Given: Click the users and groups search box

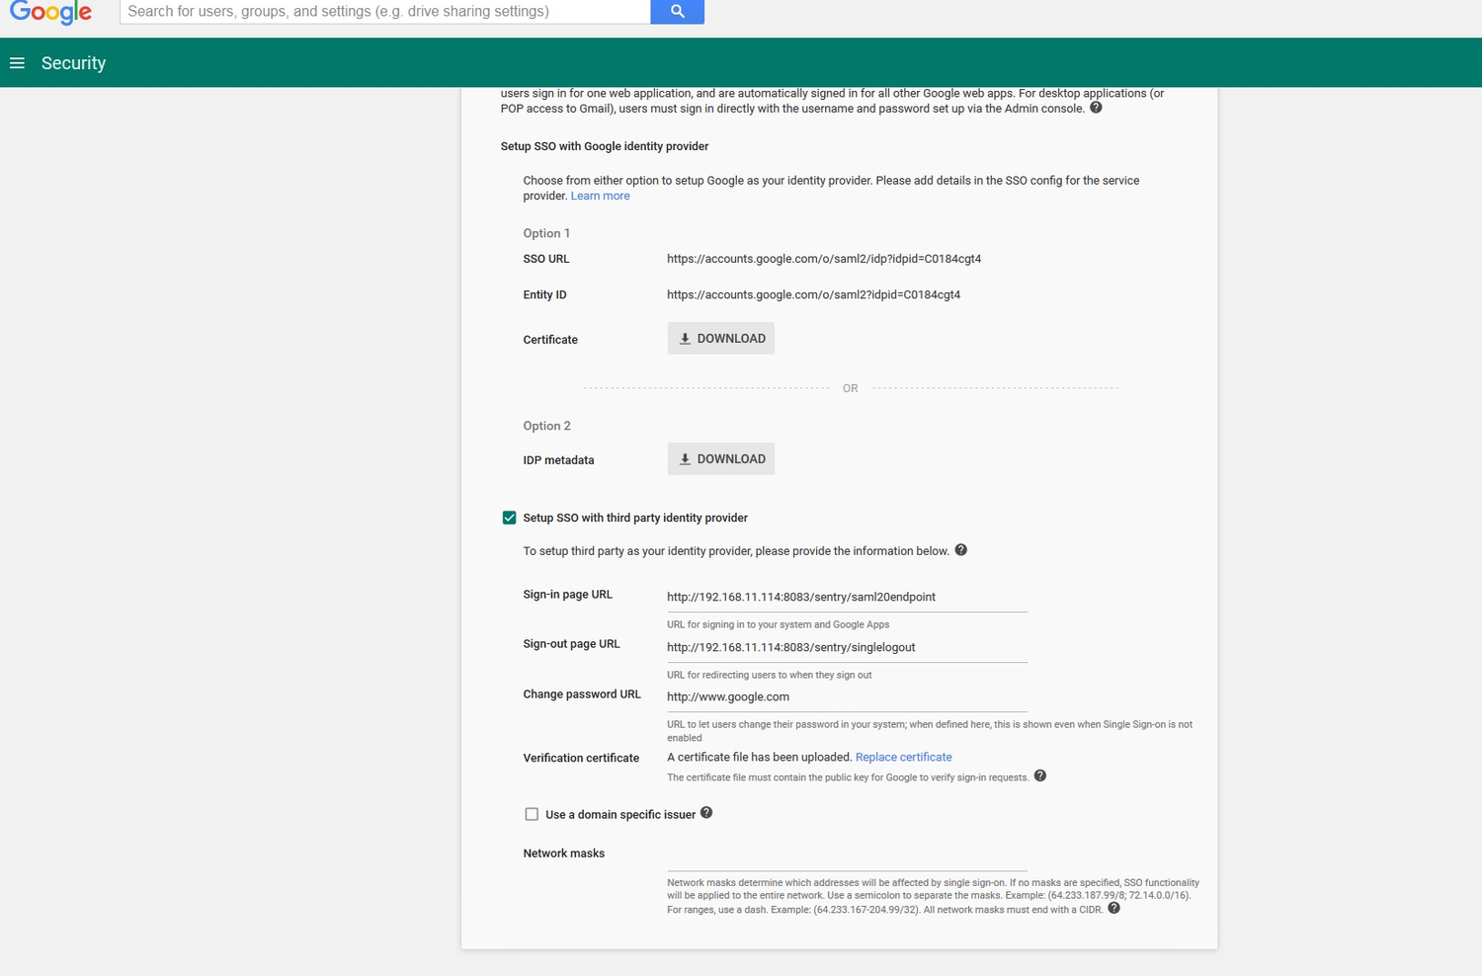Looking at the screenshot, I should 385,11.
